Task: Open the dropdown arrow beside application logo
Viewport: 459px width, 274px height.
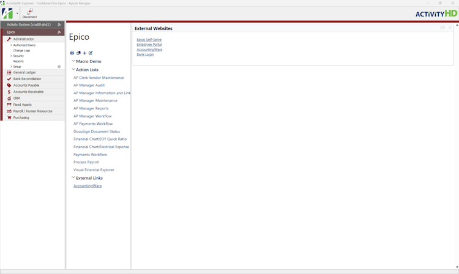Action: 17,13
